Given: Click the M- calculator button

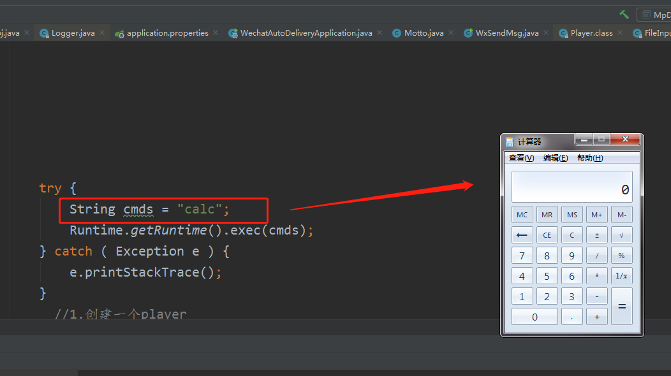Looking at the screenshot, I should 622,215.
